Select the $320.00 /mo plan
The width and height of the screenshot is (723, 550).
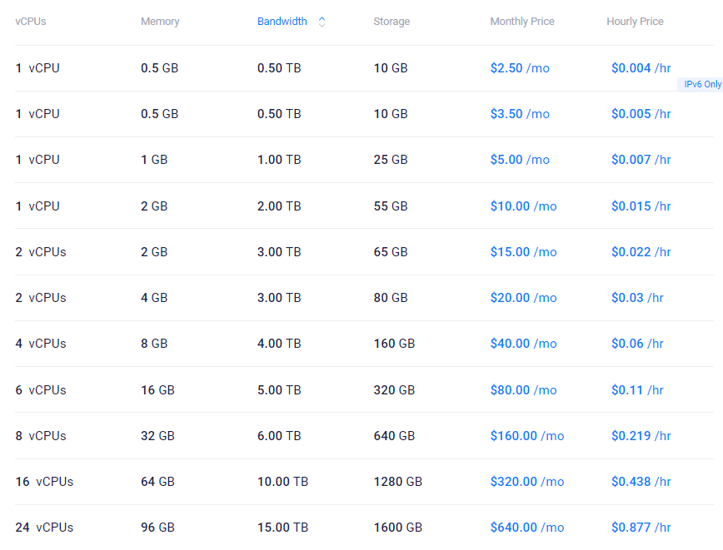pos(527,482)
